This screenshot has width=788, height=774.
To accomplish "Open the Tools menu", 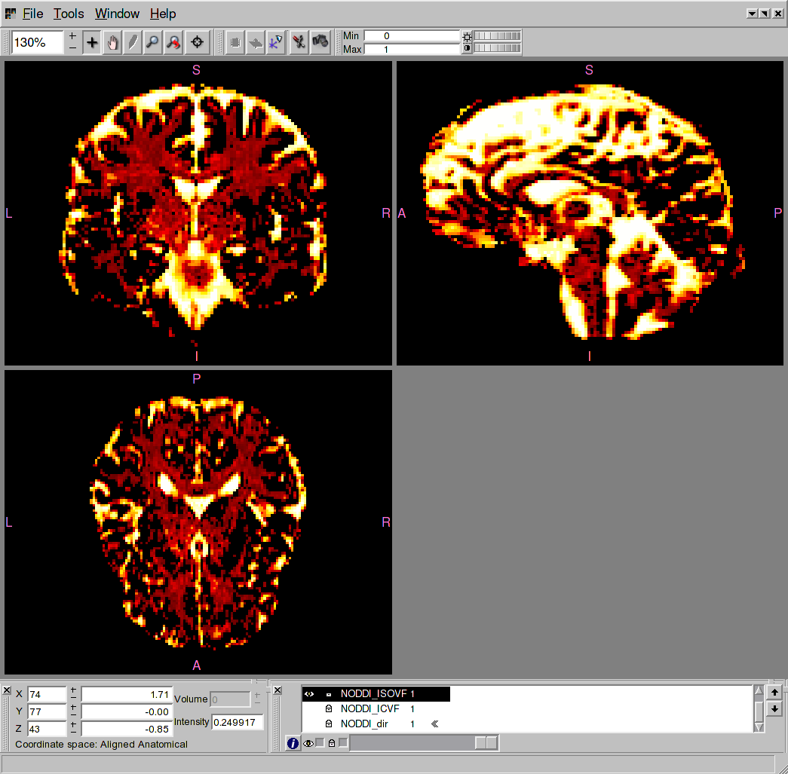I will 69,14.
